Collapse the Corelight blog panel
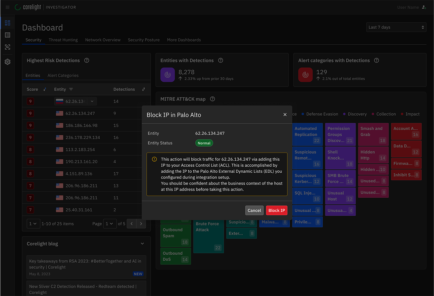This screenshot has height=296, width=434. click(x=142, y=244)
